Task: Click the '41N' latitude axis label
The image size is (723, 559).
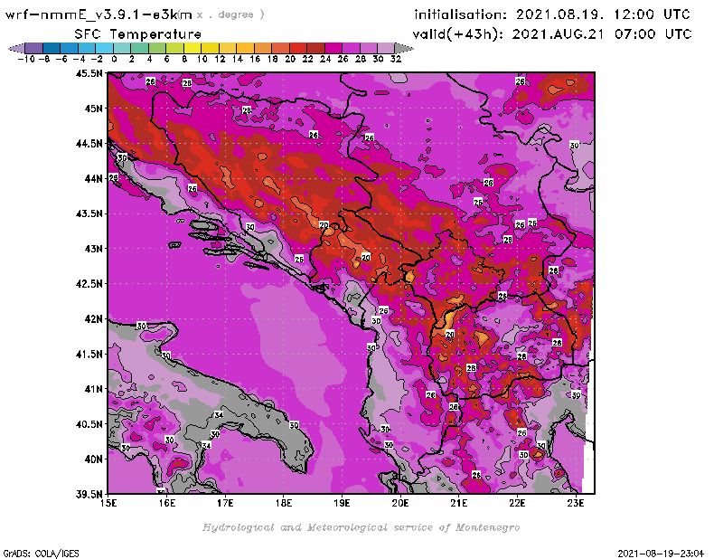Action: point(94,389)
